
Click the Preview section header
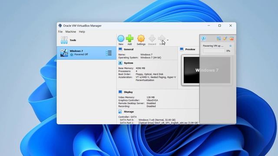pos(190,49)
